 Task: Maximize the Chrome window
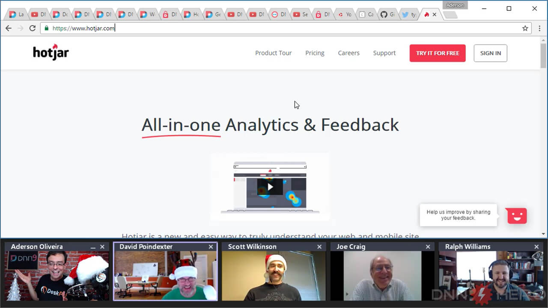509,9
